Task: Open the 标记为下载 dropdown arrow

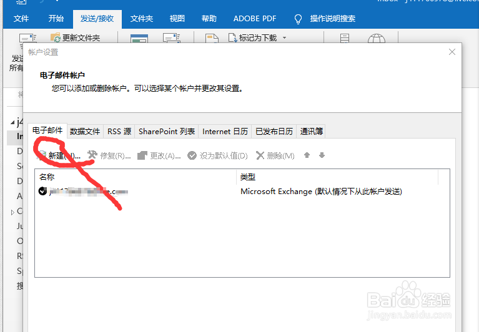Action: 284,38
